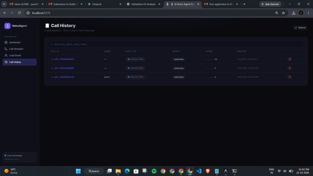Switch to the Your application Gmail tab

[x=221, y=4]
